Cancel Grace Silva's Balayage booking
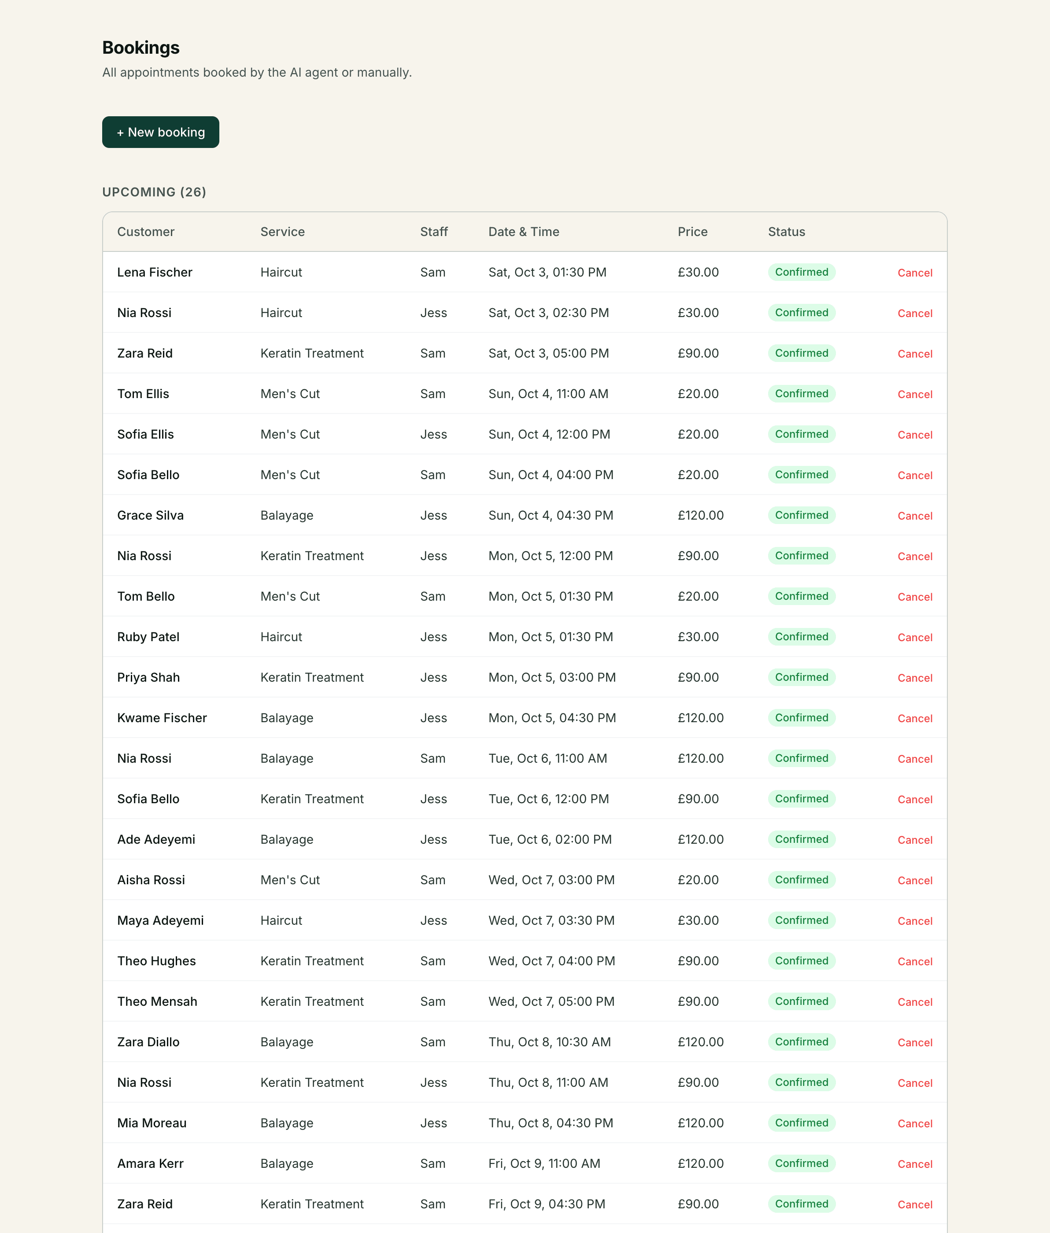The width and height of the screenshot is (1050, 1233). click(x=915, y=515)
